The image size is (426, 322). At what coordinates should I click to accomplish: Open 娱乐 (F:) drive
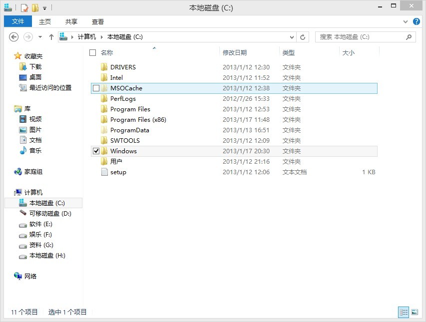pyautogui.click(x=40, y=235)
